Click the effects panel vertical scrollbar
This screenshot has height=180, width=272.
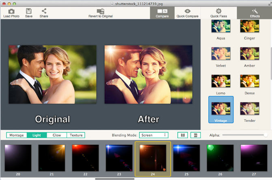271,63
